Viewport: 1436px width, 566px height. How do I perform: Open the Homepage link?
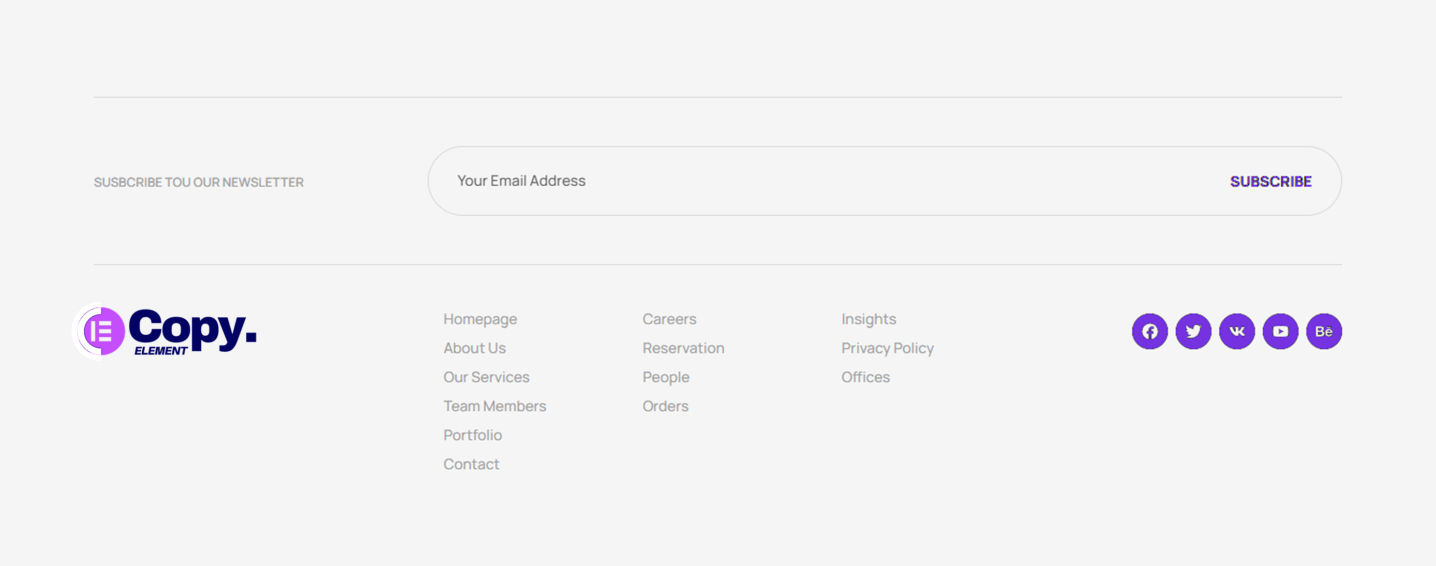tap(480, 319)
